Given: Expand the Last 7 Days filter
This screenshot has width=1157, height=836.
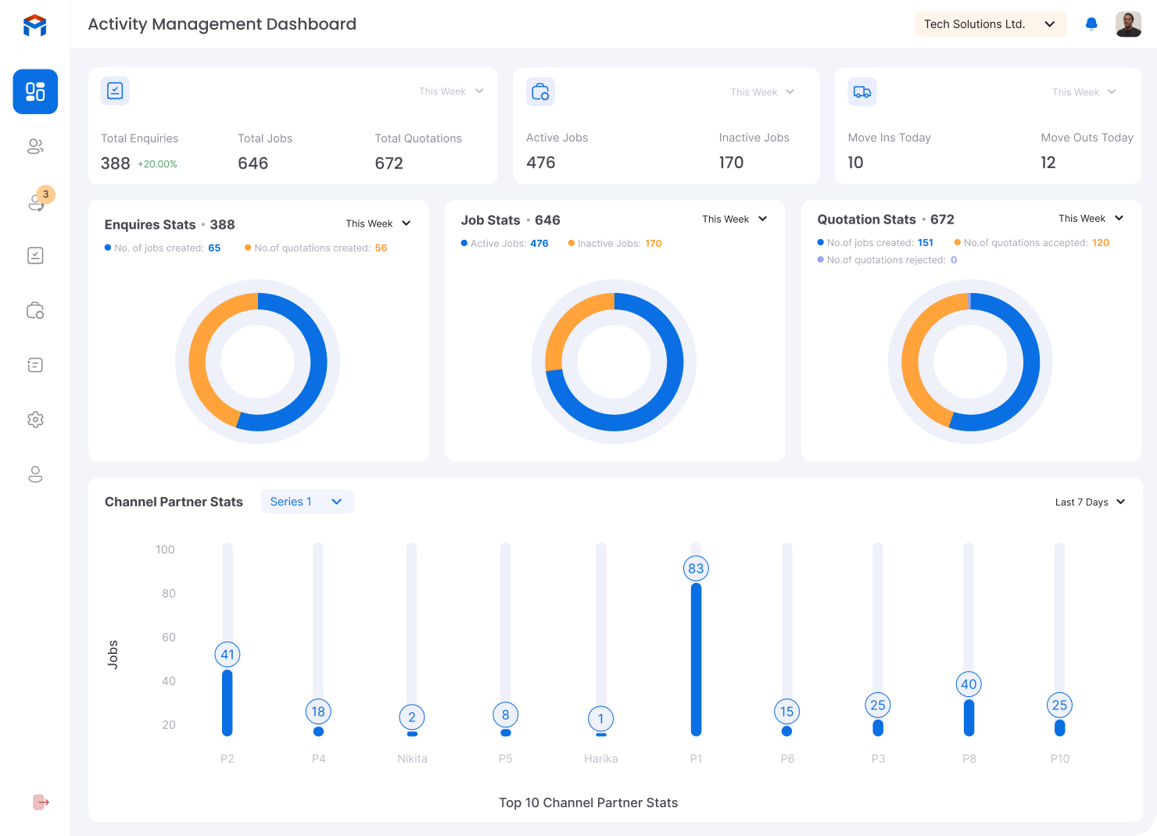Looking at the screenshot, I should [x=1090, y=502].
